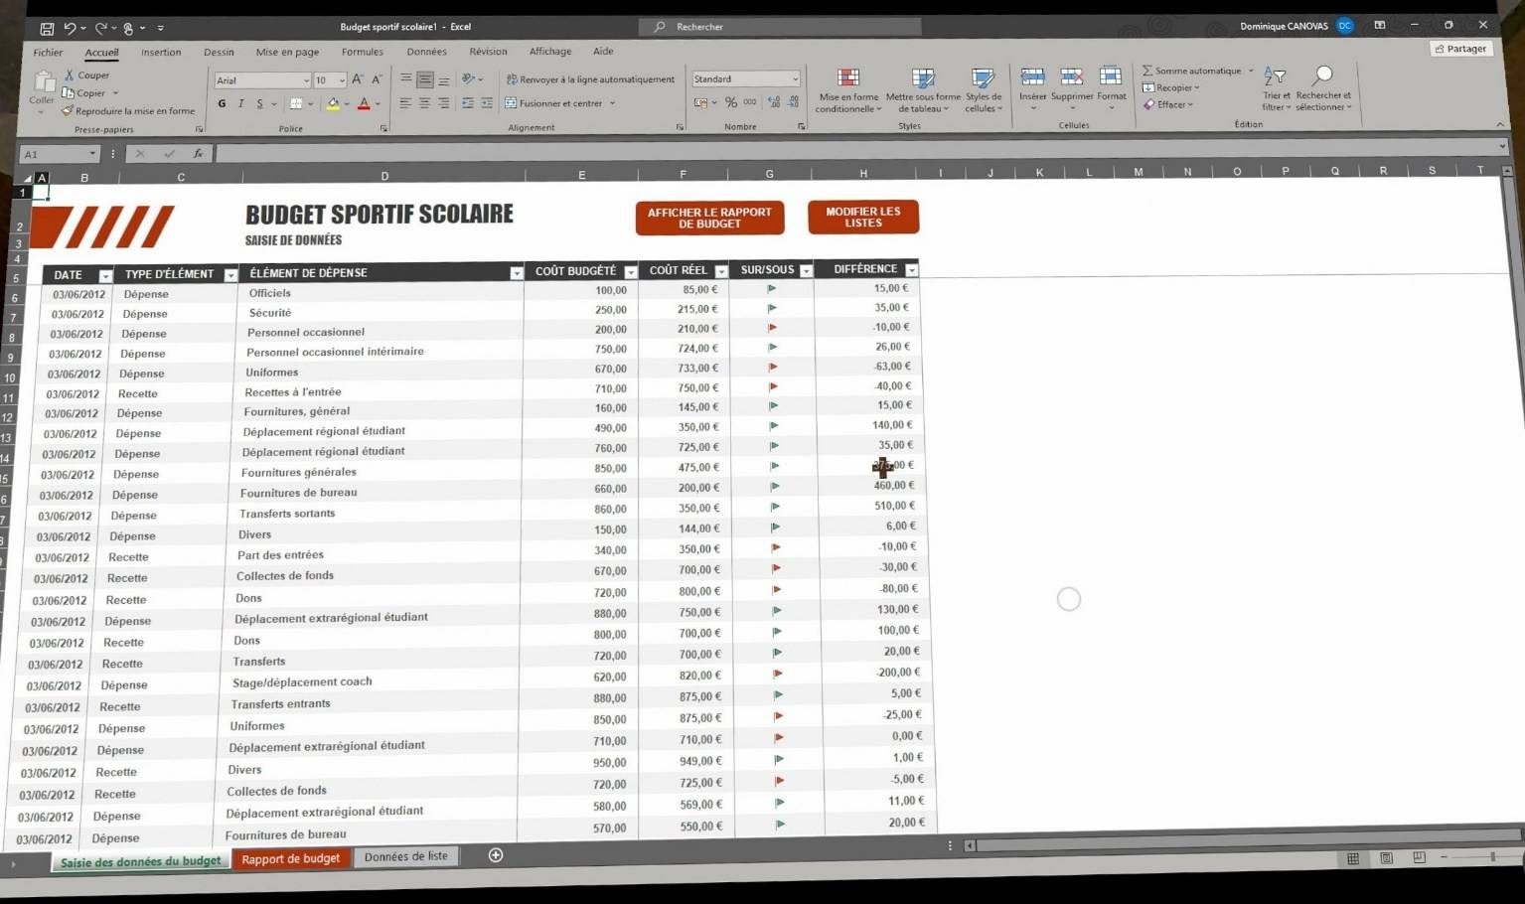Add a new sheet with plus icon
This screenshot has height=904, width=1525.
[496, 855]
